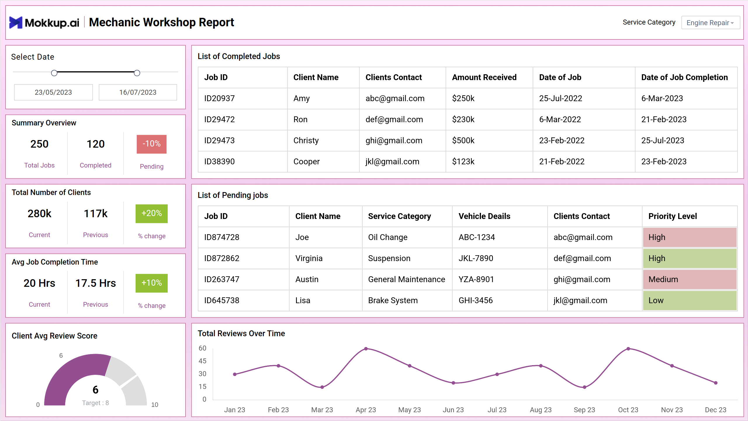This screenshot has width=748, height=421.
Task: Select the 250 Total Jobs value
Action: [x=39, y=144]
